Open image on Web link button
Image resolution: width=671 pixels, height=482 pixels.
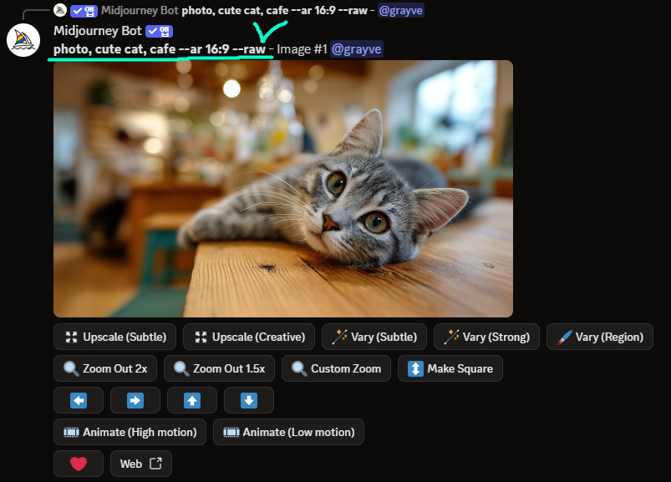[x=141, y=464]
